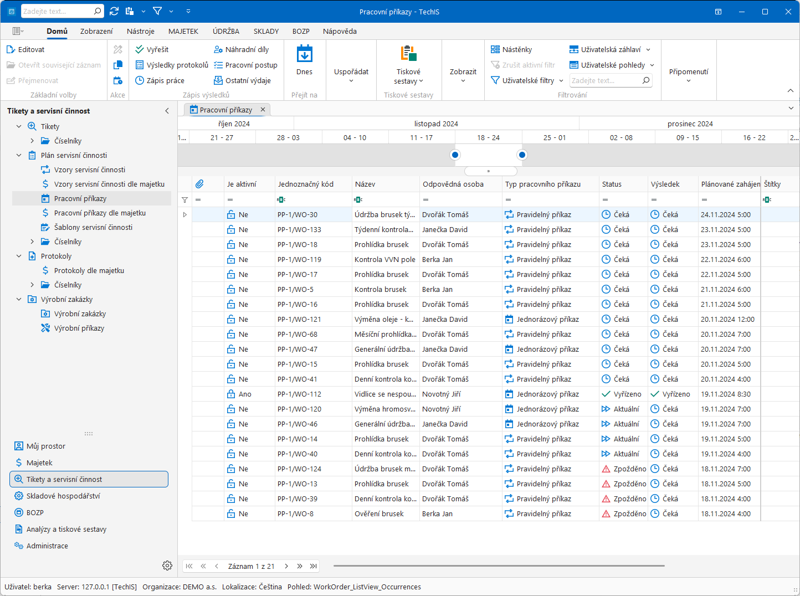Click the Vyřešit checkmark icon
The width and height of the screenshot is (800, 596).
click(x=140, y=49)
